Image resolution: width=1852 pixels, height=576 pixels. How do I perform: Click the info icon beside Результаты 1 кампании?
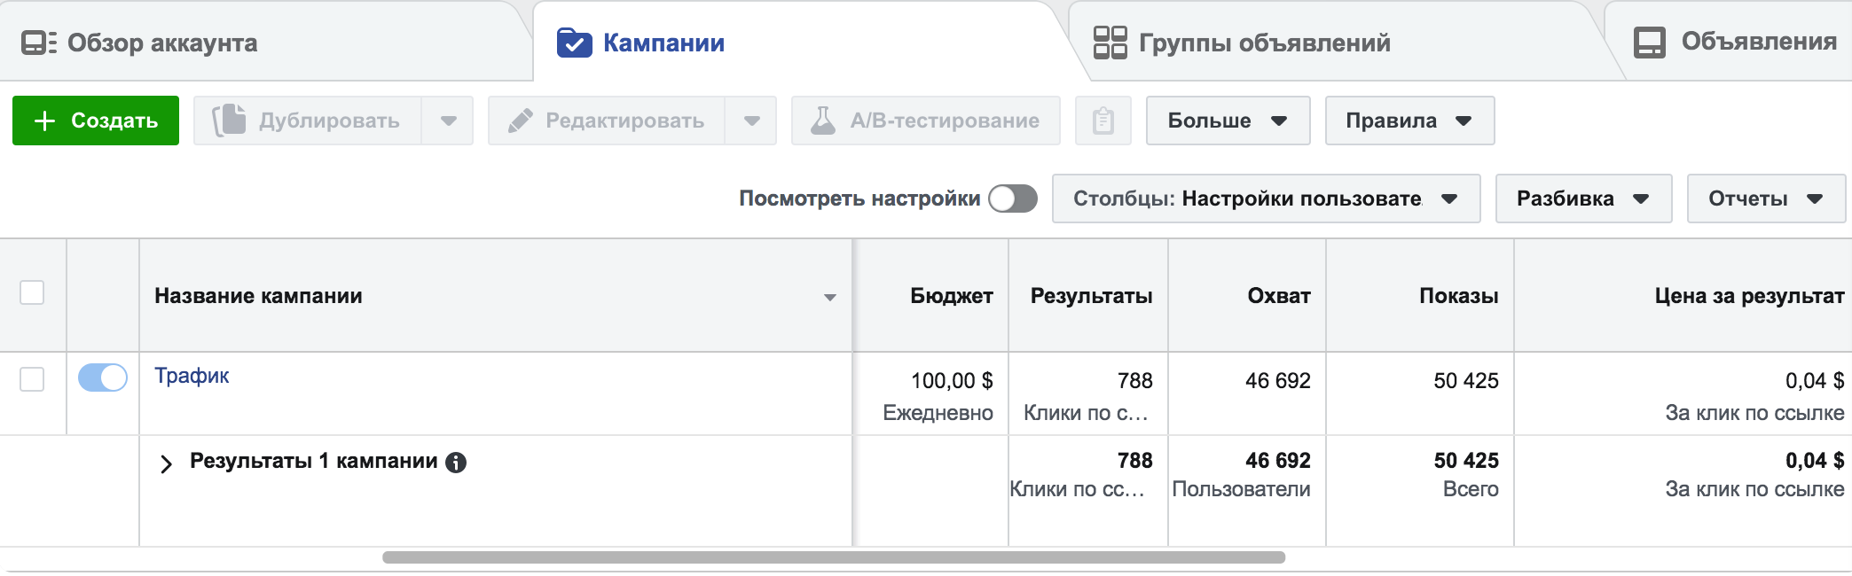click(456, 462)
